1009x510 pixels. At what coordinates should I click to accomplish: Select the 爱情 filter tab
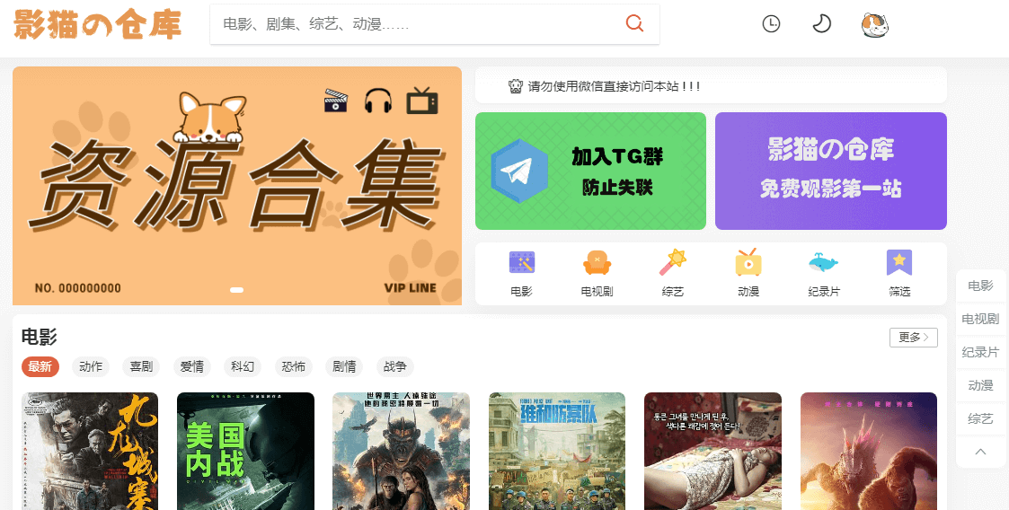click(x=191, y=366)
